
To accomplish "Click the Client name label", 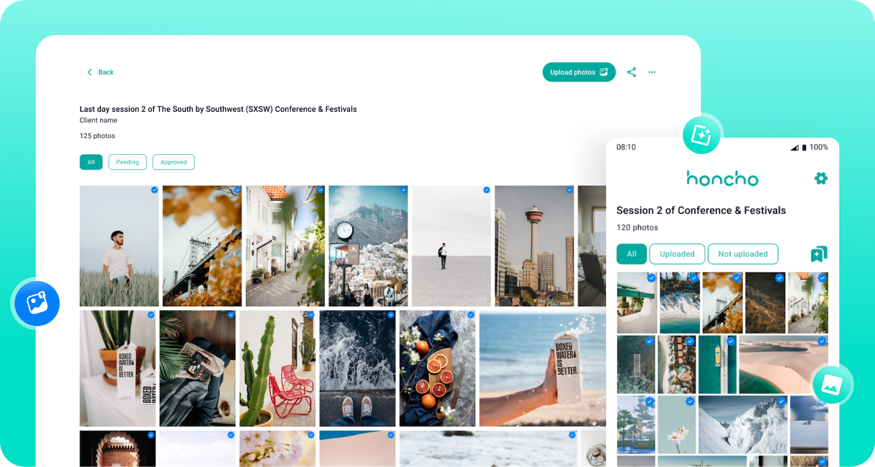I will pyautogui.click(x=98, y=120).
